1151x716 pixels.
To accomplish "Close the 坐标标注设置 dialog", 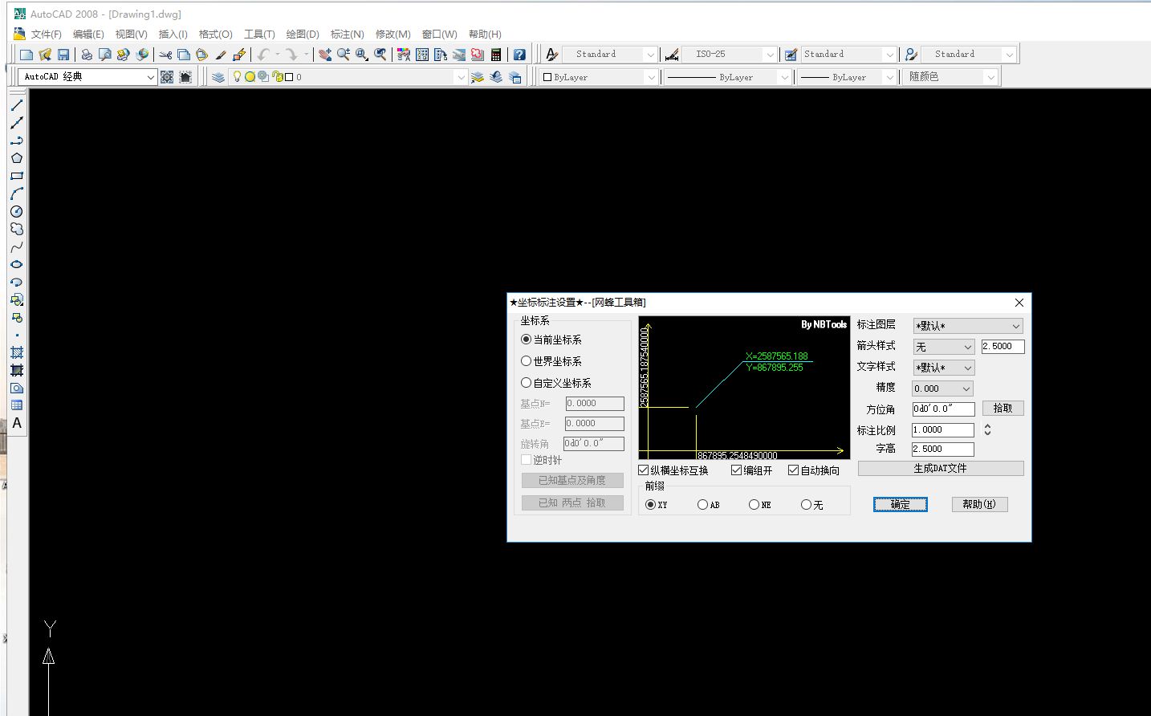I will point(1019,303).
